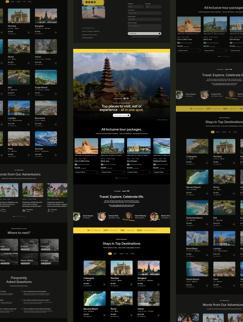Image resolution: width=243 pixels, height=322 pixels.
Task: Click carousel pagination dots under center tour packages
Action: (121, 178)
